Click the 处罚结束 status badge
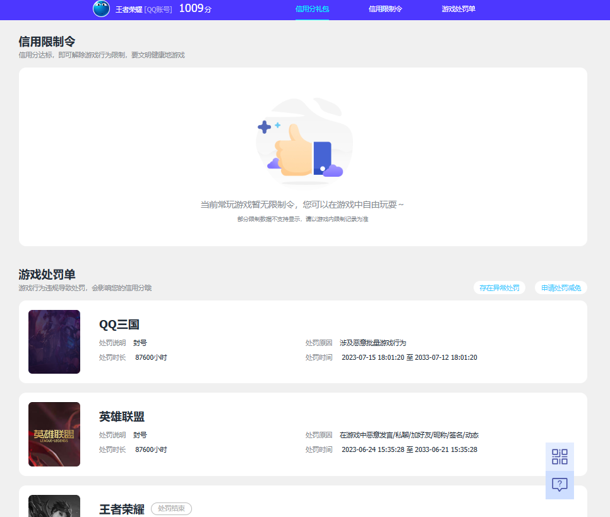Viewport: 610px width, 517px height. tap(171, 508)
